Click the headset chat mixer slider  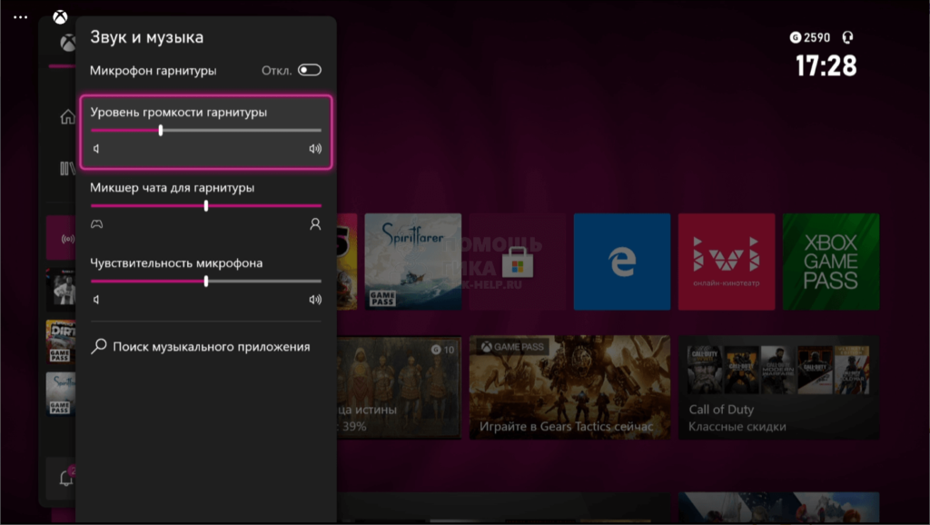pyautogui.click(x=206, y=206)
